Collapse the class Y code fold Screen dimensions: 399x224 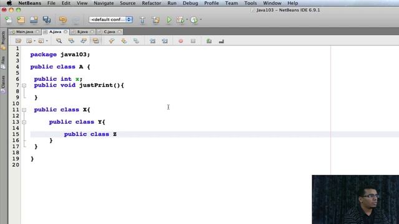[24, 122]
